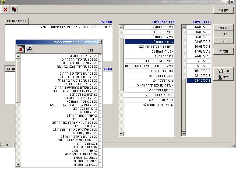Click the הצג button with preview icon

pos(224,71)
